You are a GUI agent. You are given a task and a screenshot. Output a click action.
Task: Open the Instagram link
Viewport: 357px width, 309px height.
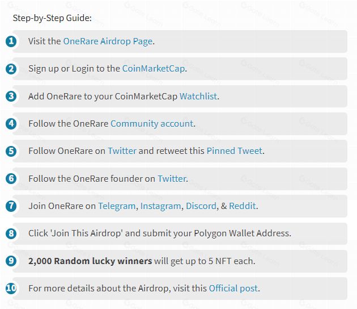click(x=160, y=206)
